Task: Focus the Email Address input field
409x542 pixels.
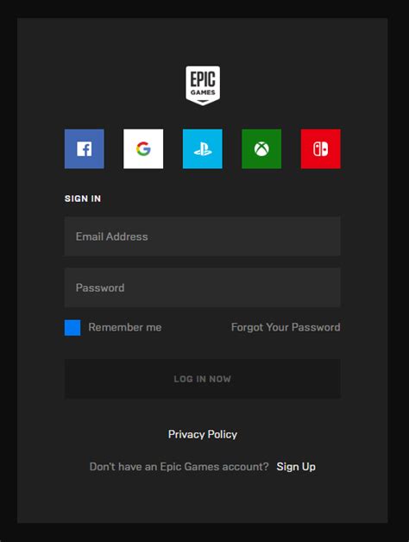Action: [x=202, y=236]
